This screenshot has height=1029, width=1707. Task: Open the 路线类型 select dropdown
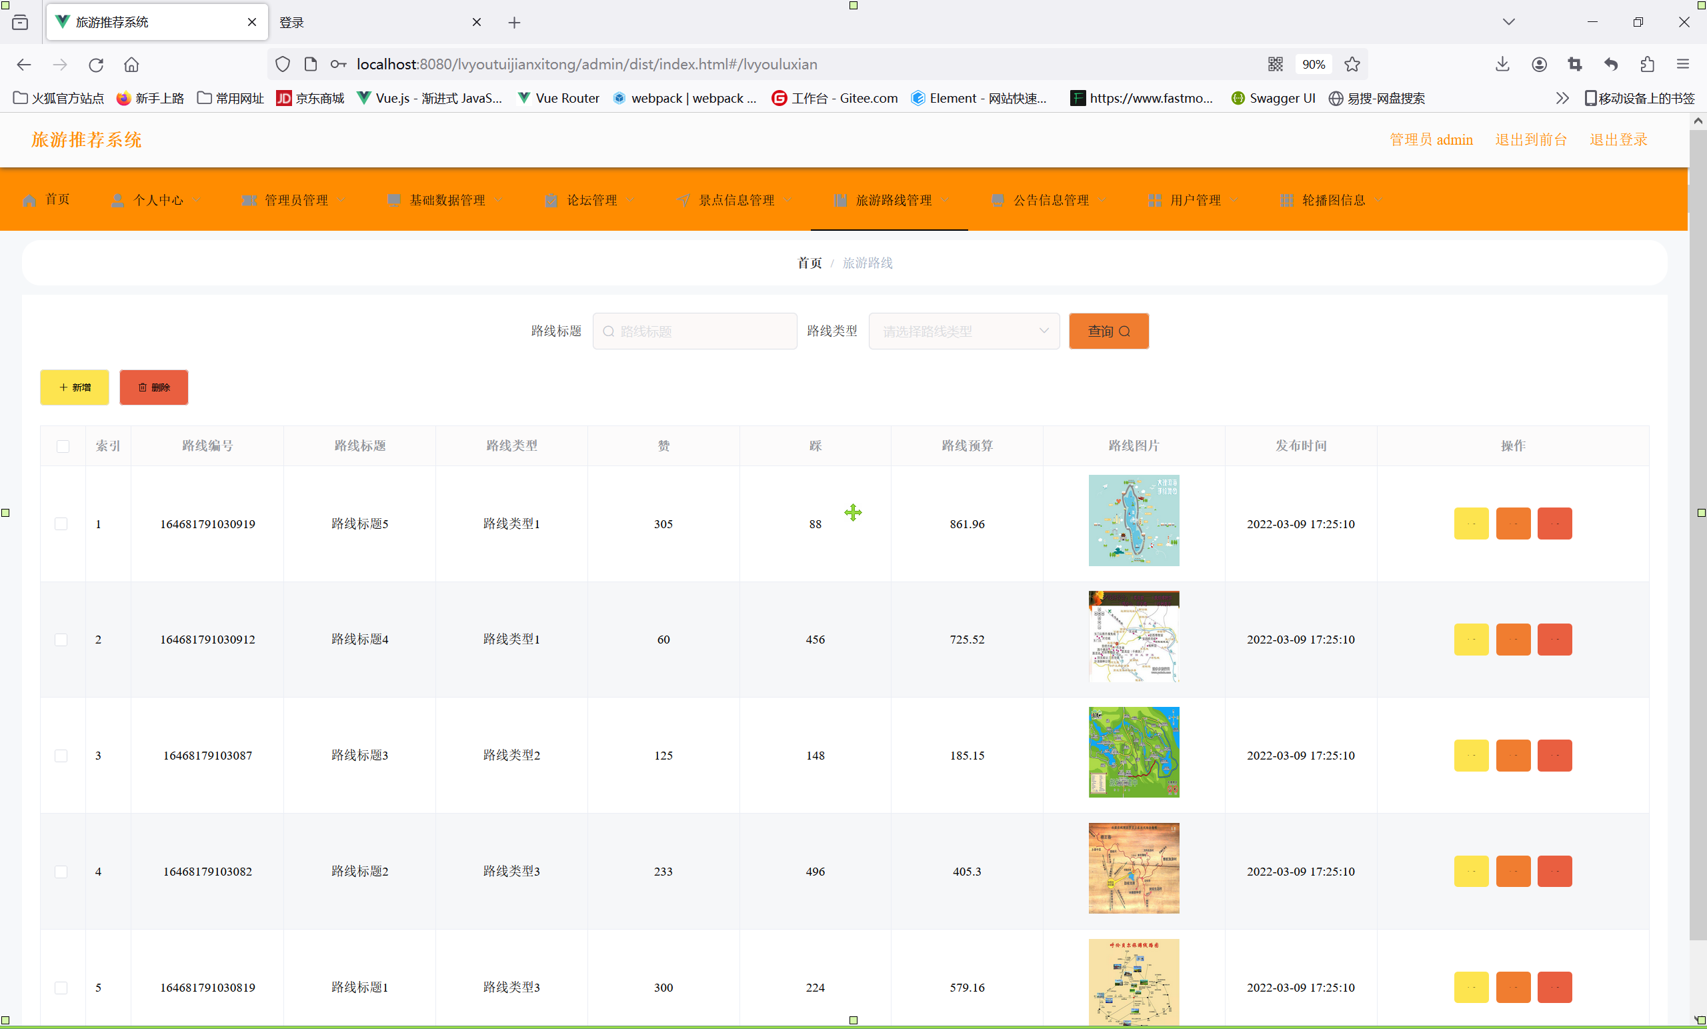coord(964,331)
